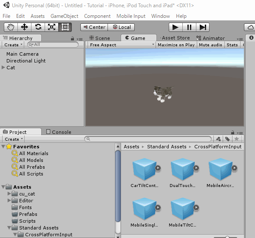Open the Edit menu

click(20, 16)
